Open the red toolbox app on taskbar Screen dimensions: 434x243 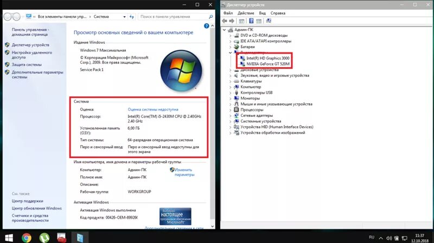pos(61,238)
